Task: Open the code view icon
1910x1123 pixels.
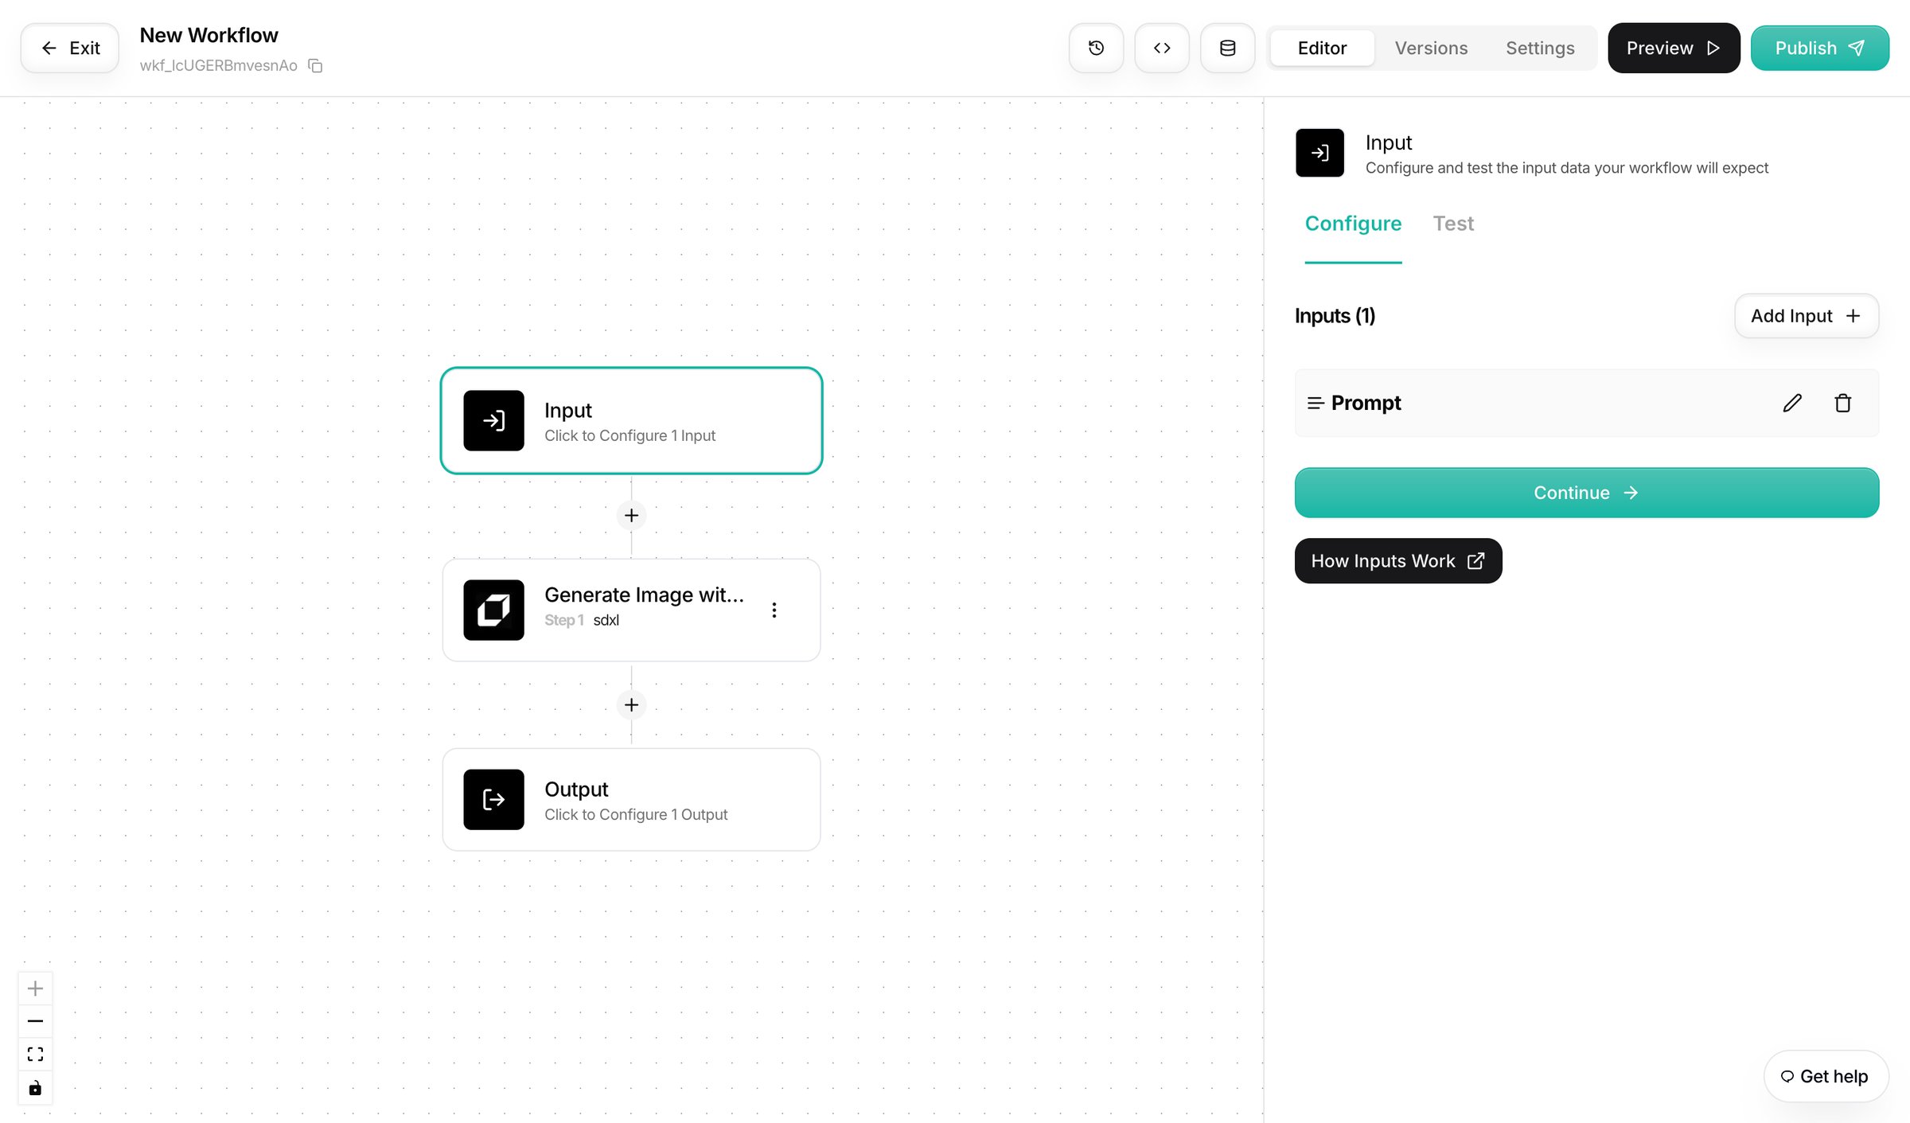Action: [x=1162, y=48]
